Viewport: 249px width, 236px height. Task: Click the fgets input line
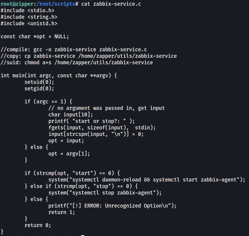click(x=102, y=127)
